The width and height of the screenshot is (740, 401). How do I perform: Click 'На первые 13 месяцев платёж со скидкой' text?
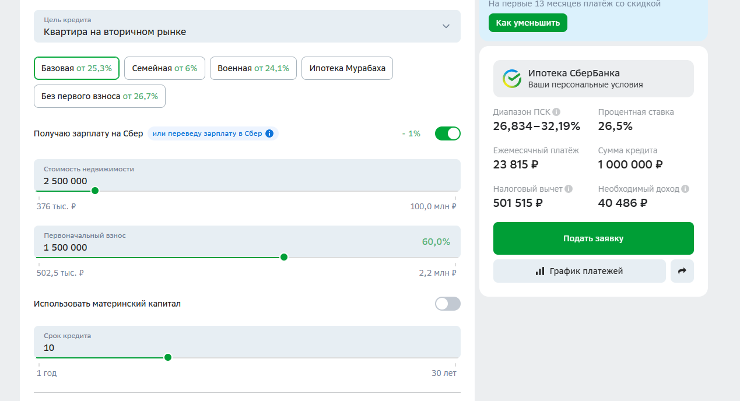574,4
